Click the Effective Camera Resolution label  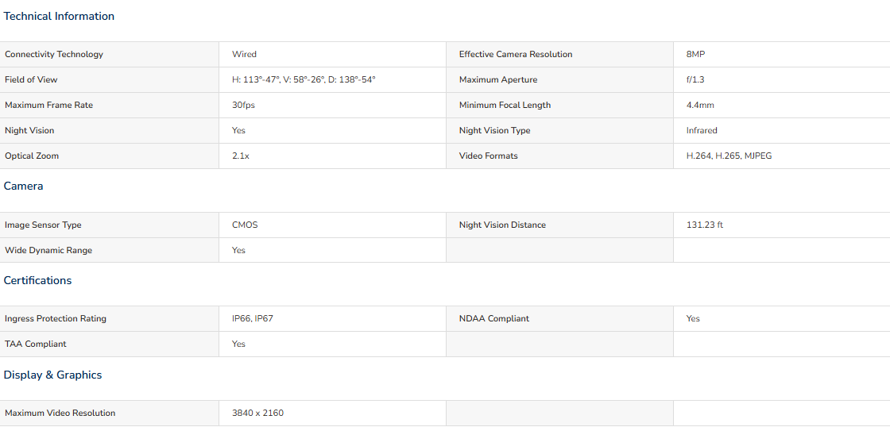(516, 55)
